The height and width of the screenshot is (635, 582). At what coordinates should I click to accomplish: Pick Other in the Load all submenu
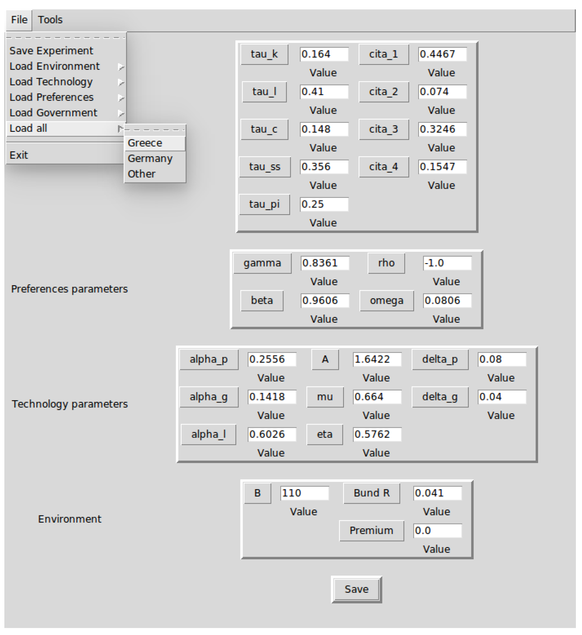142,174
